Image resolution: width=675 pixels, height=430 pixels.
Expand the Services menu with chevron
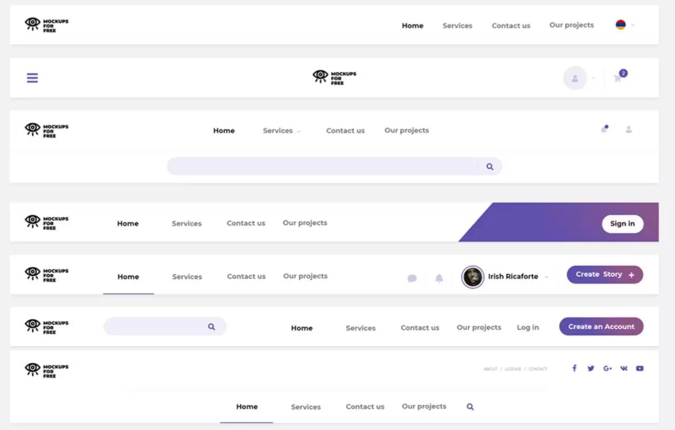click(x=282, y=131)
